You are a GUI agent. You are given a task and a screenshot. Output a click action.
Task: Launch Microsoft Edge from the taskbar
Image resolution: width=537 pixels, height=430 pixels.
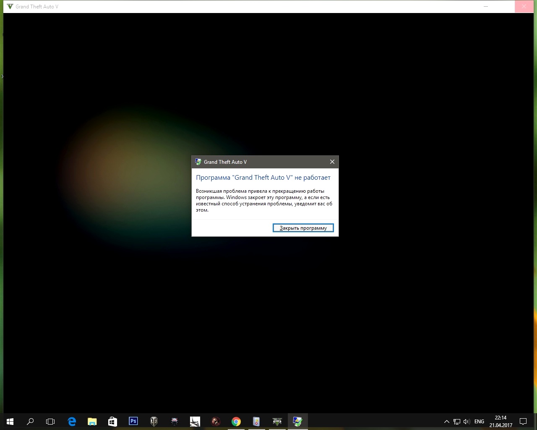coord(72,421)
